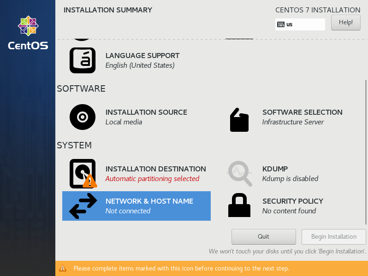Open INSTALLATION SOURCE settings
368x276 pixels.
137,117
